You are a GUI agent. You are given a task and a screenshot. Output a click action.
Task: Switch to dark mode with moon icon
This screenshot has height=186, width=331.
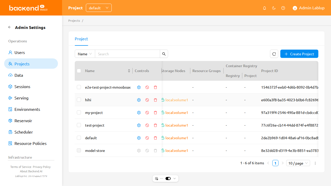click(x=274, y=8)
